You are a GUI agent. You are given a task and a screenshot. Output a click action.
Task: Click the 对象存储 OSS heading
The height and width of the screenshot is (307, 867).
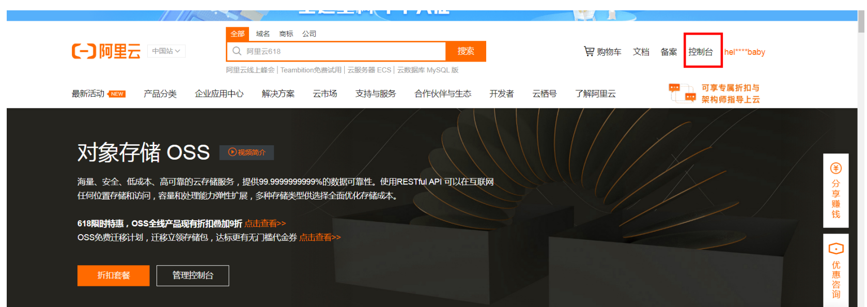(x=144, y=152)
